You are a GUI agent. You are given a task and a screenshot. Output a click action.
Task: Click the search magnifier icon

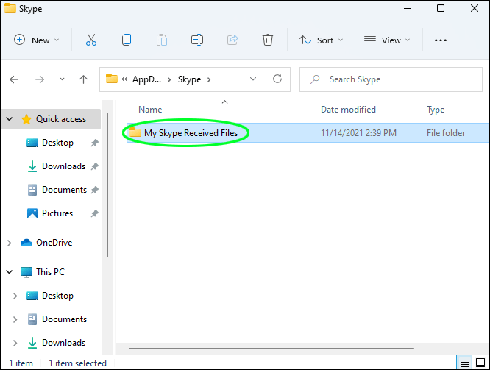point(315,79)
